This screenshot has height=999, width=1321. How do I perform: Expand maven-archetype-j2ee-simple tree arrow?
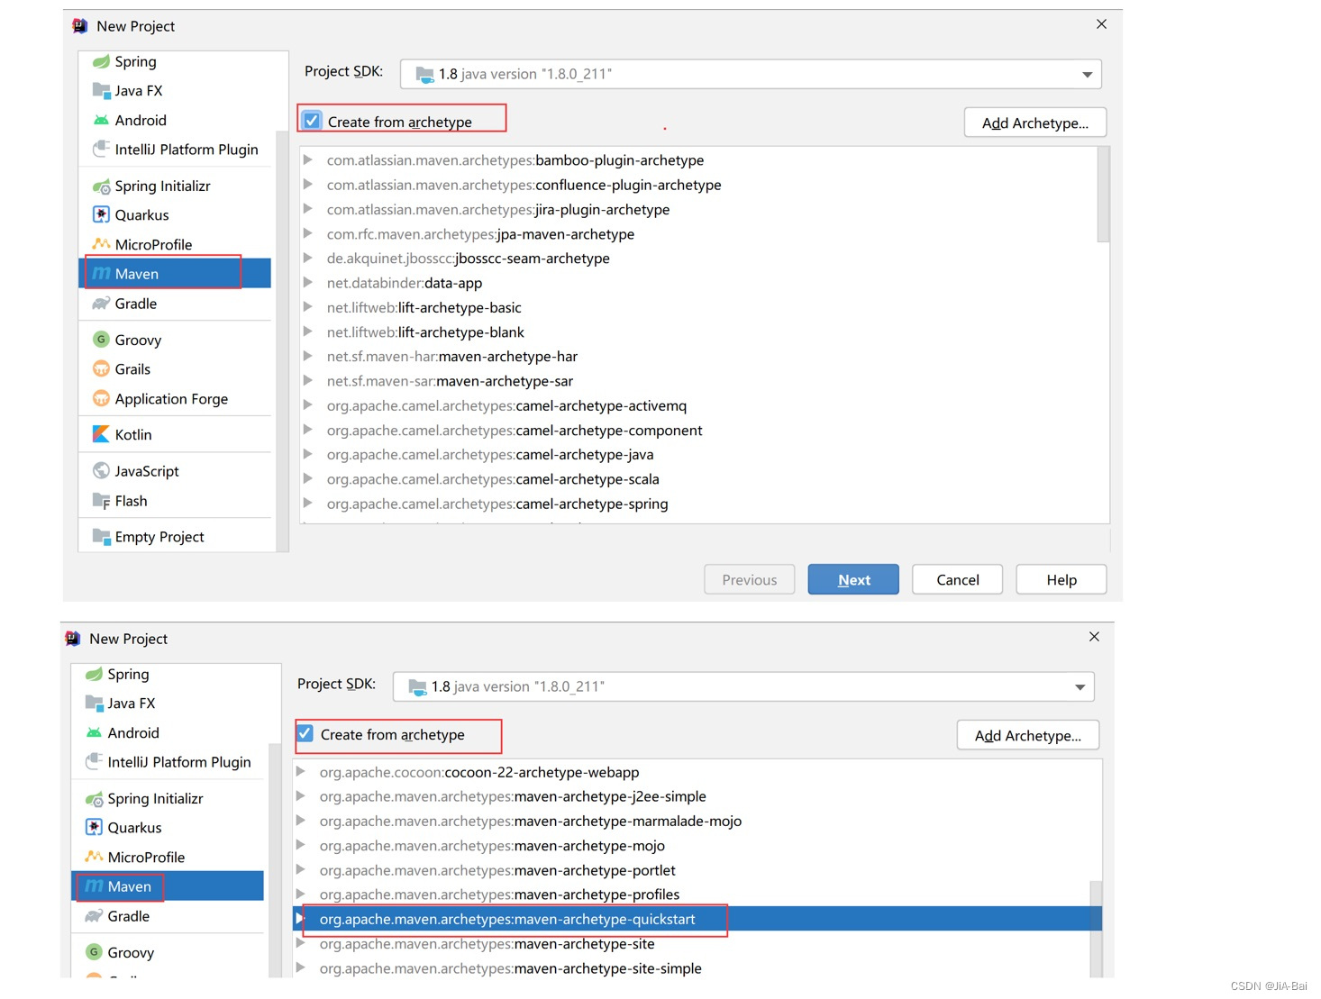(x=301, y=796)
